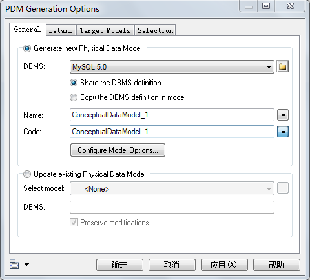Click the ellipsis button beside Select model
The image size is (310, 280).
[x=283, y=188]
